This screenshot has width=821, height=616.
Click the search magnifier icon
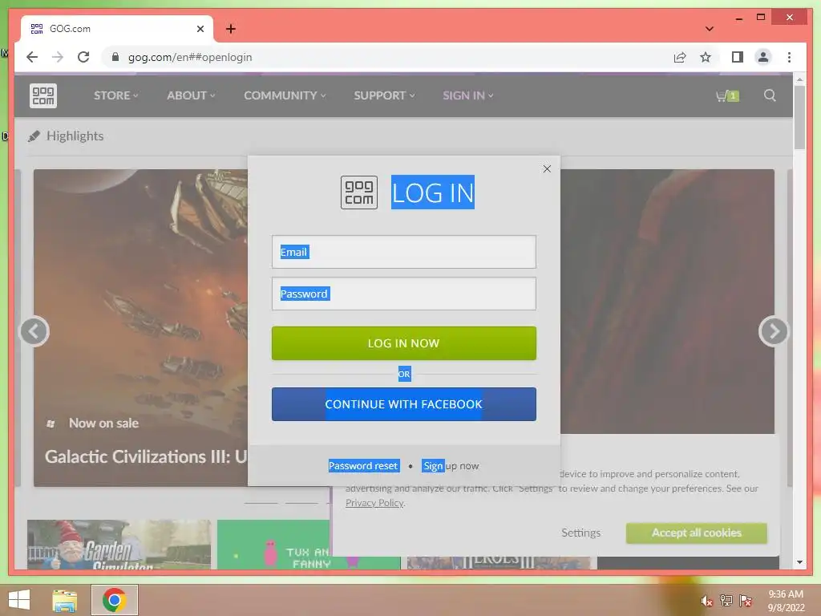[770, 95]
